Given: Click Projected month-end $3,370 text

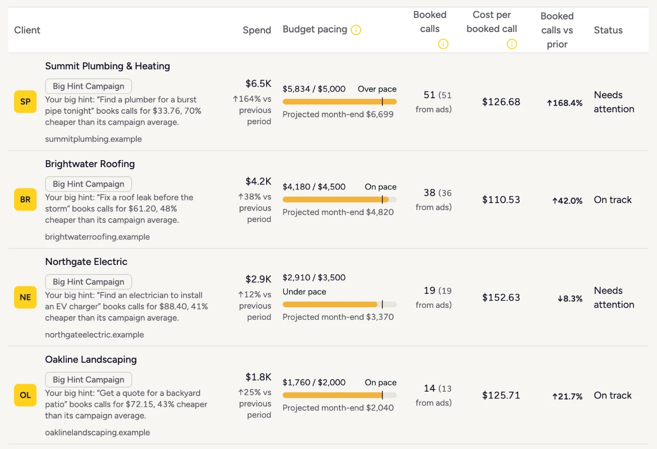Looking at the screenshot, I should pyautogui.click(x=338, y=317).
